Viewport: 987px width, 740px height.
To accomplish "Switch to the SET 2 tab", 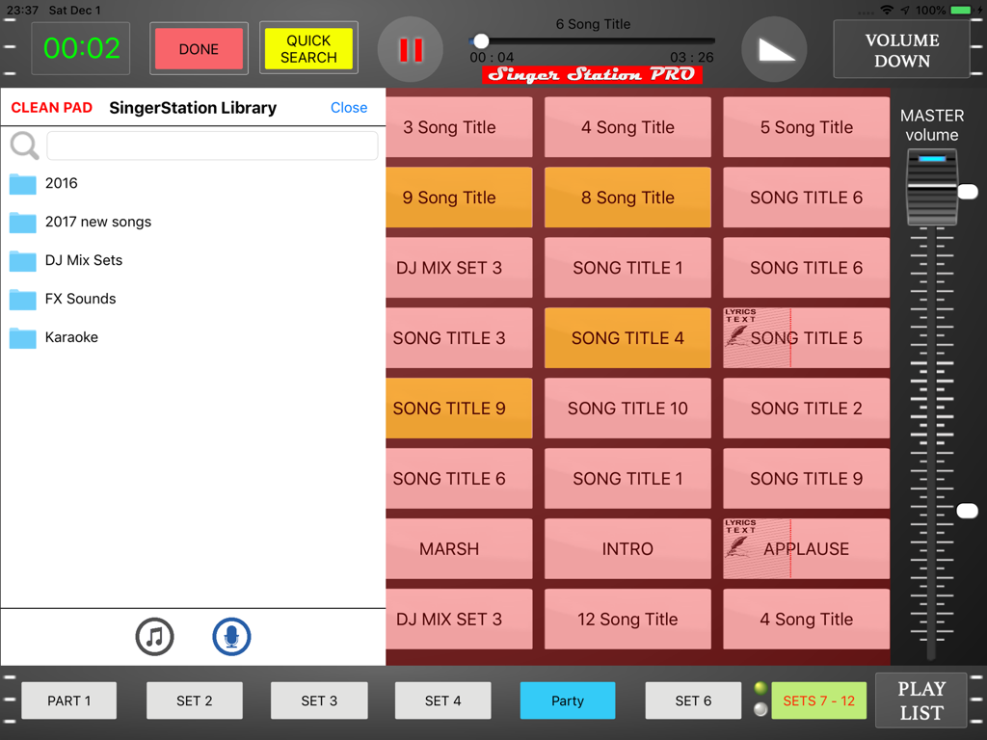I will (x=194, y=700).
